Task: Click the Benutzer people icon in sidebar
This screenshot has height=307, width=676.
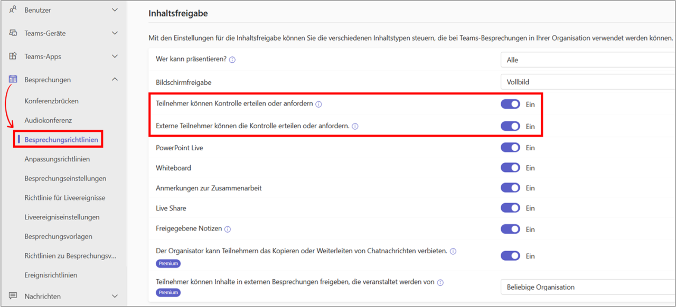Action: [12, 9]
